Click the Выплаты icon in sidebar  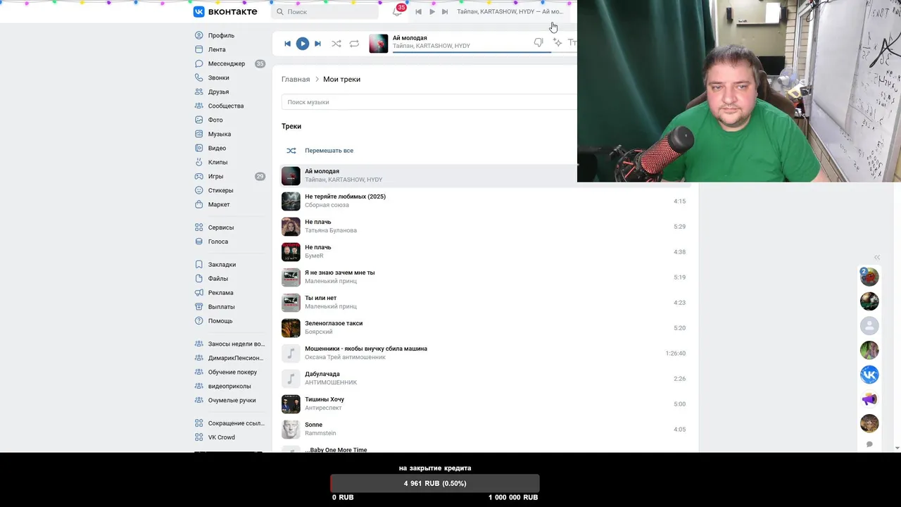(x=199, y=307)
